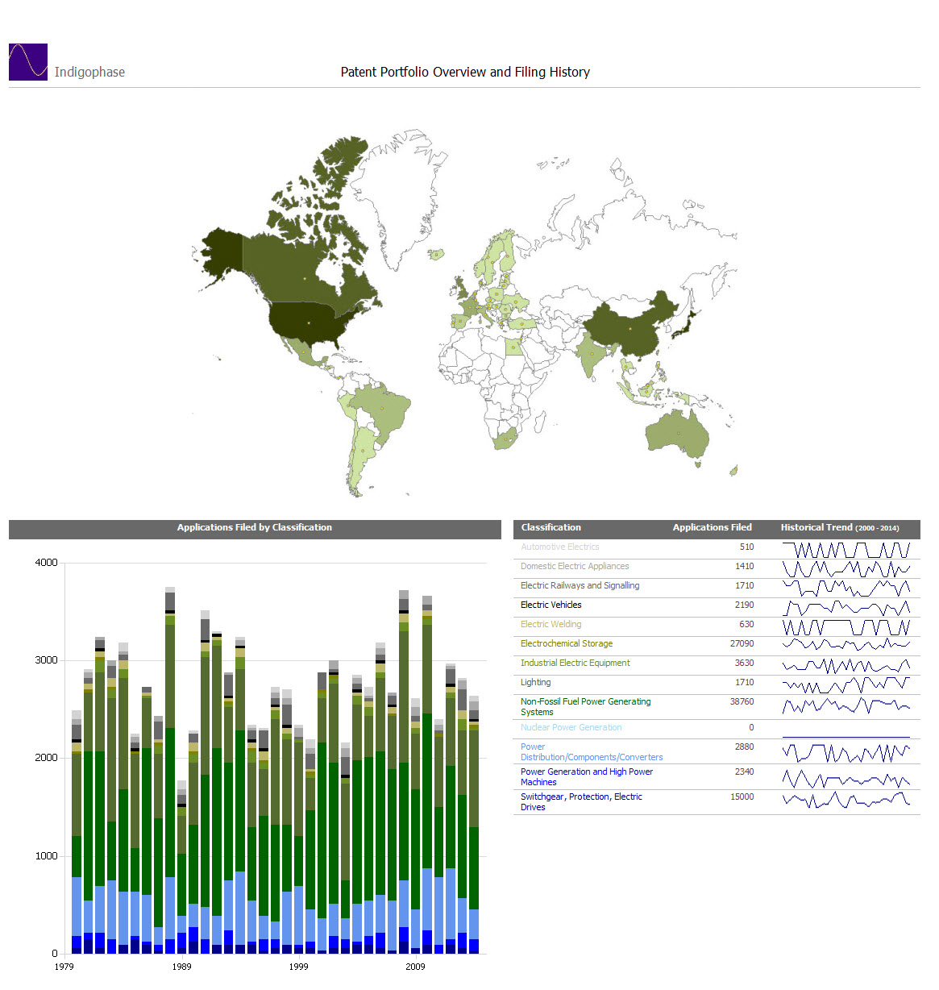This screenshot has height=990, width=939.
Task: Enable the Nuclear Power Generation classification
Action: tap(571, 727)
